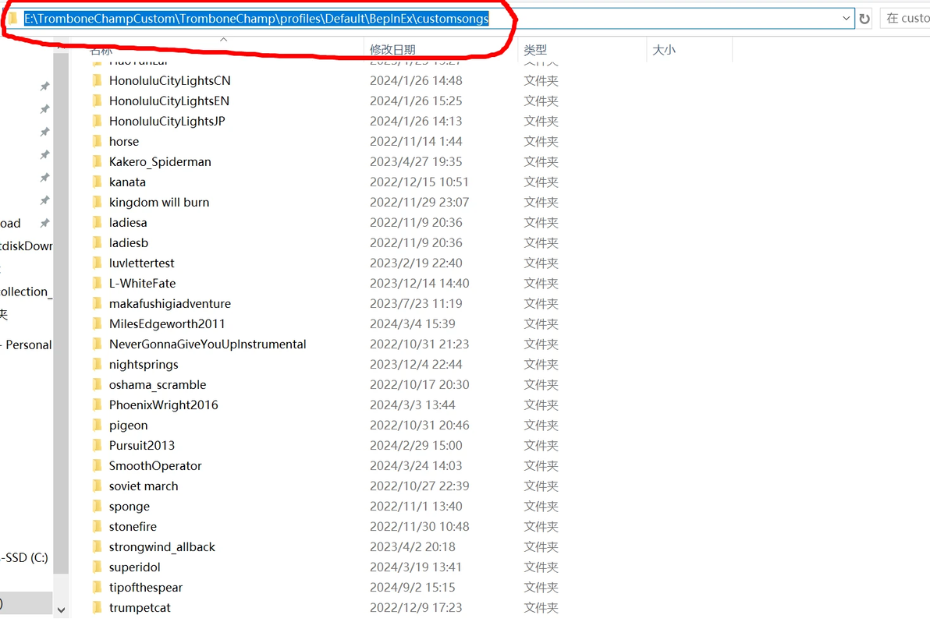The width and height of the screenshot is (930, 629).
Task: Click the trumpetcat folder name
Action: pyautogui.click(x=140, y=608)
